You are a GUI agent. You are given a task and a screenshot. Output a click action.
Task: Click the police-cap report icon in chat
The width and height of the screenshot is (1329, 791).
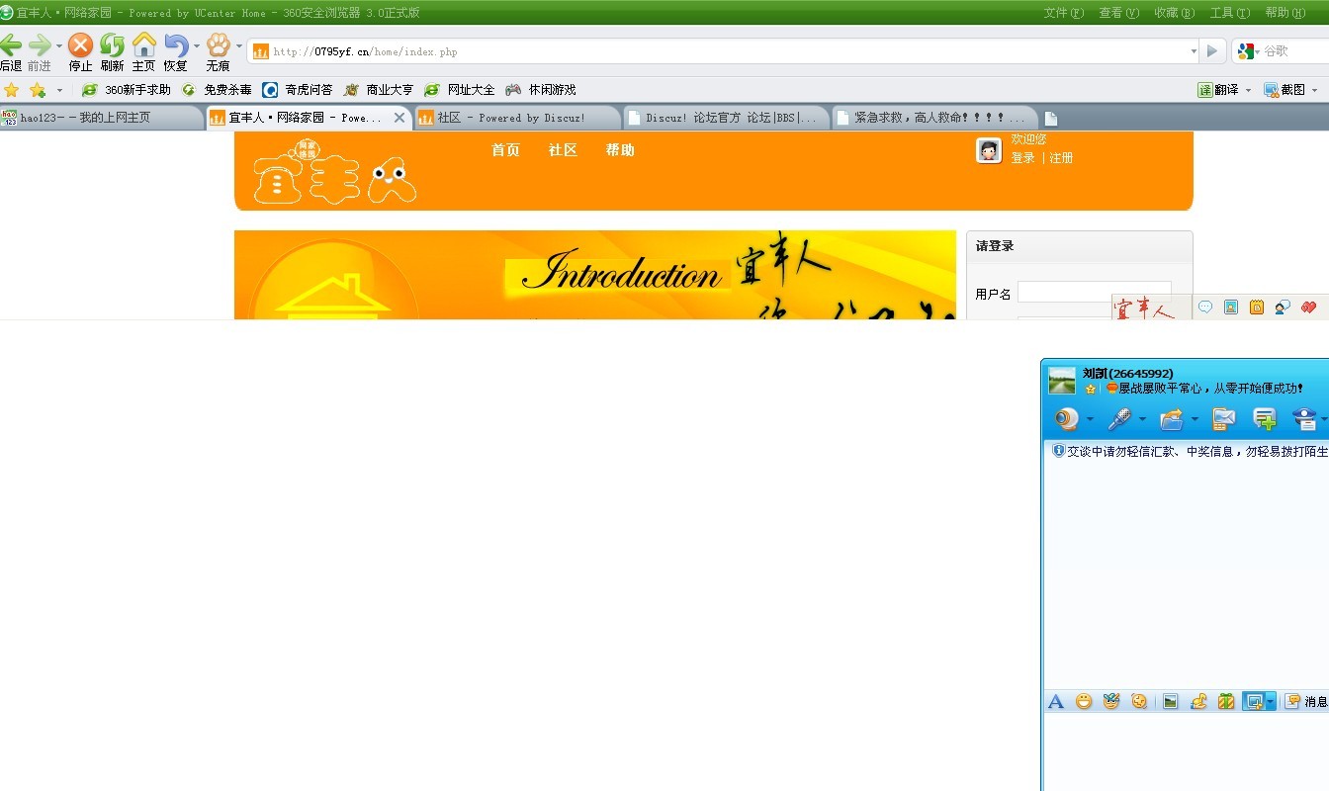[1305, 419]
